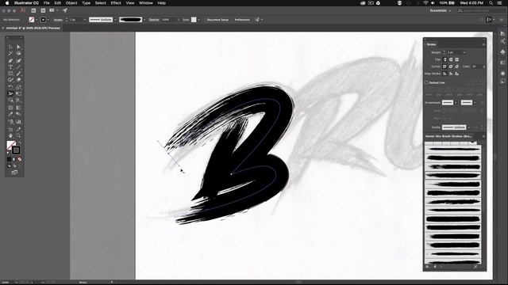Swap fill and stroke colors
Screen dimensions: 508x285
[x=20, y=142]
